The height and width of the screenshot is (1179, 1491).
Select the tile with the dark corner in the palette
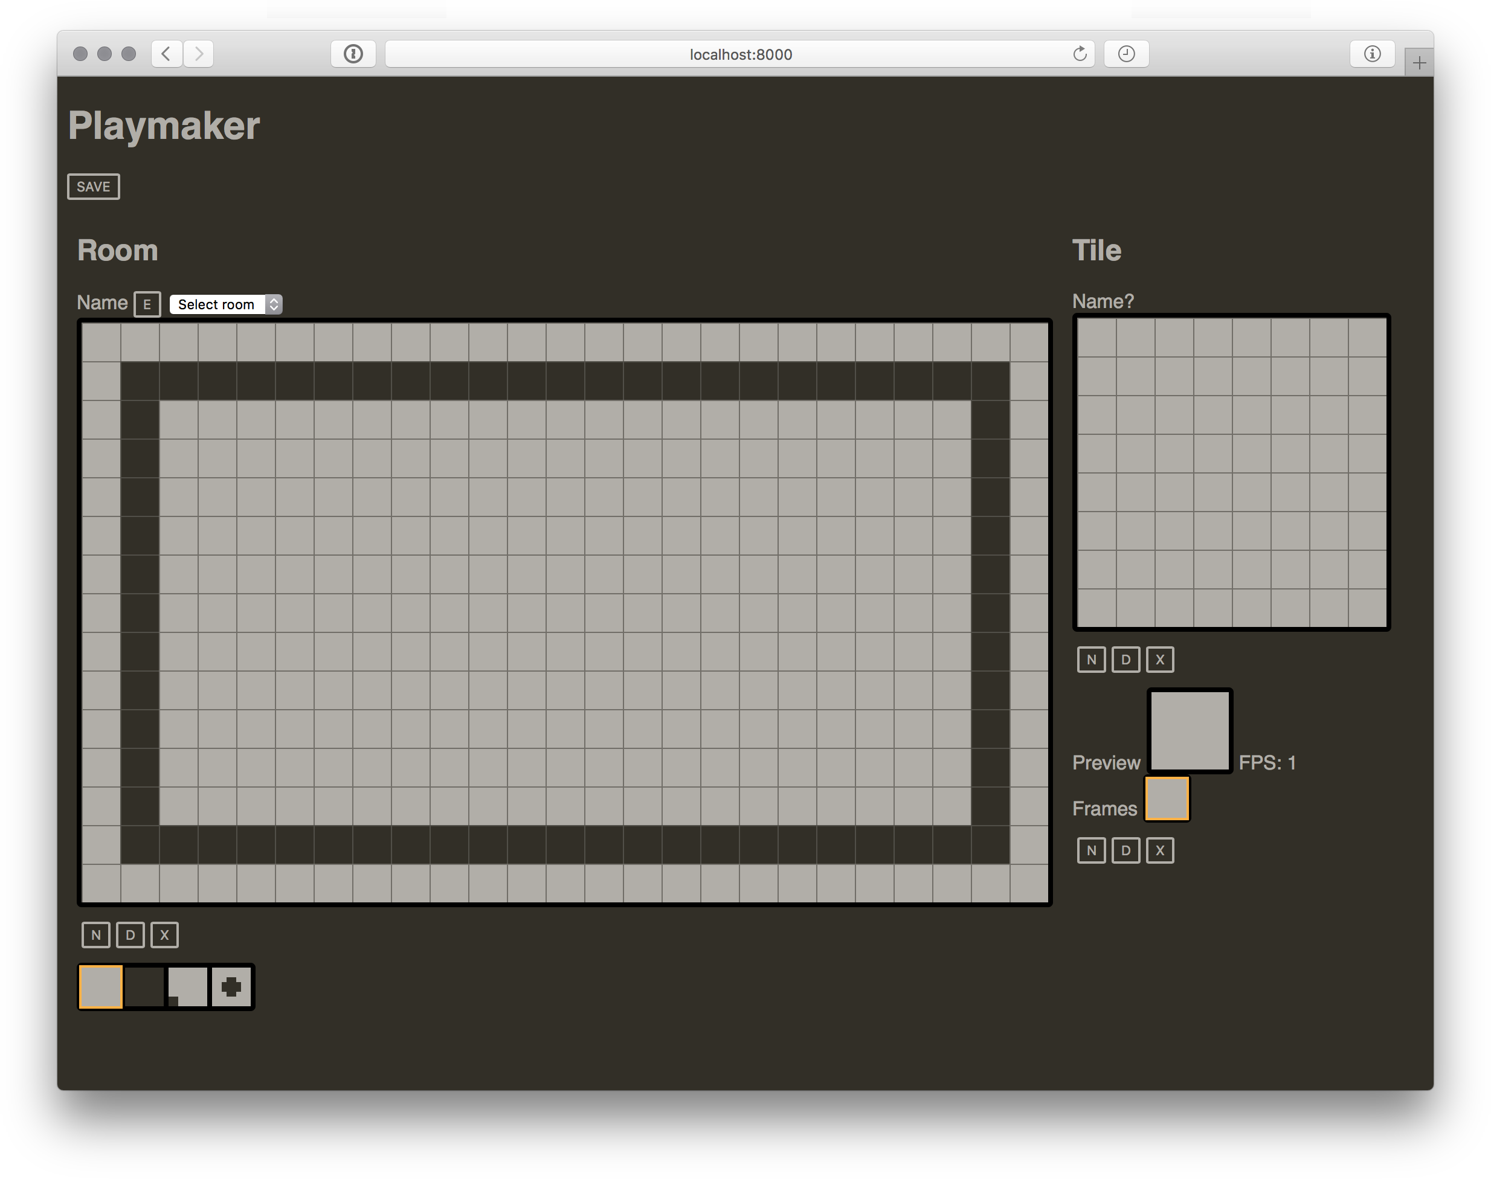pos(188,986)
